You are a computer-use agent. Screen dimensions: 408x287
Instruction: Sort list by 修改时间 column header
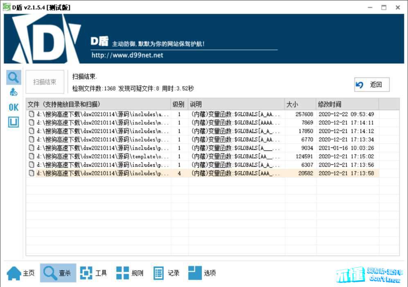point(347,104)
